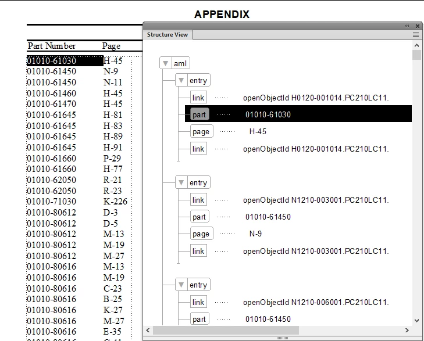Click page H-45 next to 01010-61030

(x=113, y=61)
